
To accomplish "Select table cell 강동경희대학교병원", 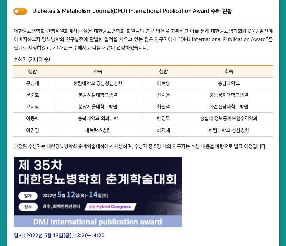I will [x=229, y=95].
